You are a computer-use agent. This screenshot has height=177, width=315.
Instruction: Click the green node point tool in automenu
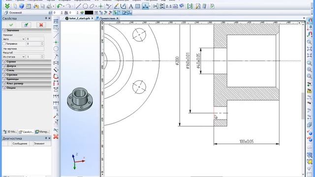[x=56, y=42]
